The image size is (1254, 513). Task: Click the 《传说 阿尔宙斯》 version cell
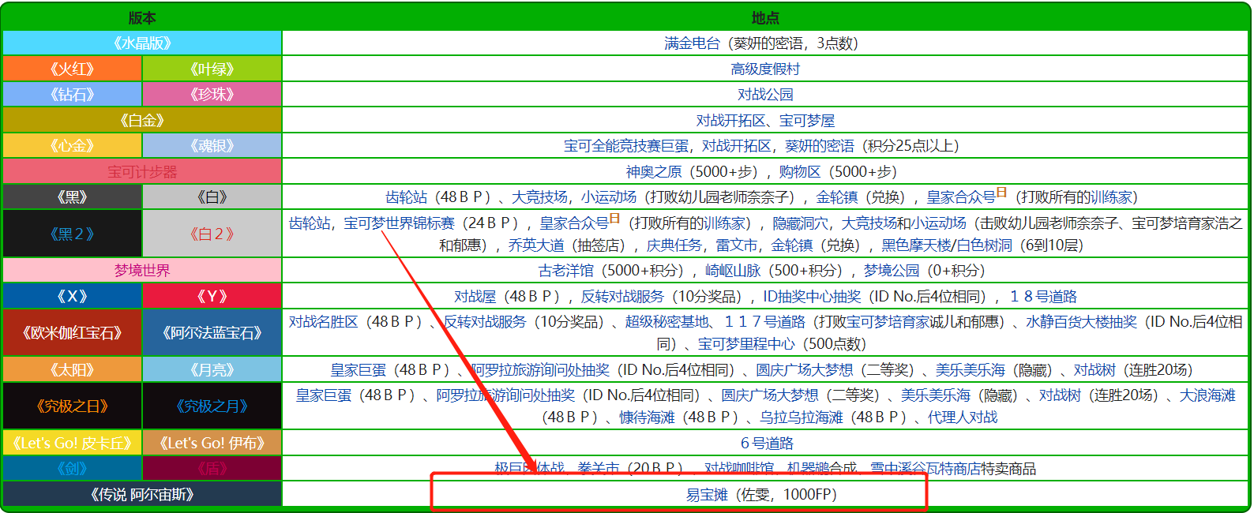[x=142, y=495]
